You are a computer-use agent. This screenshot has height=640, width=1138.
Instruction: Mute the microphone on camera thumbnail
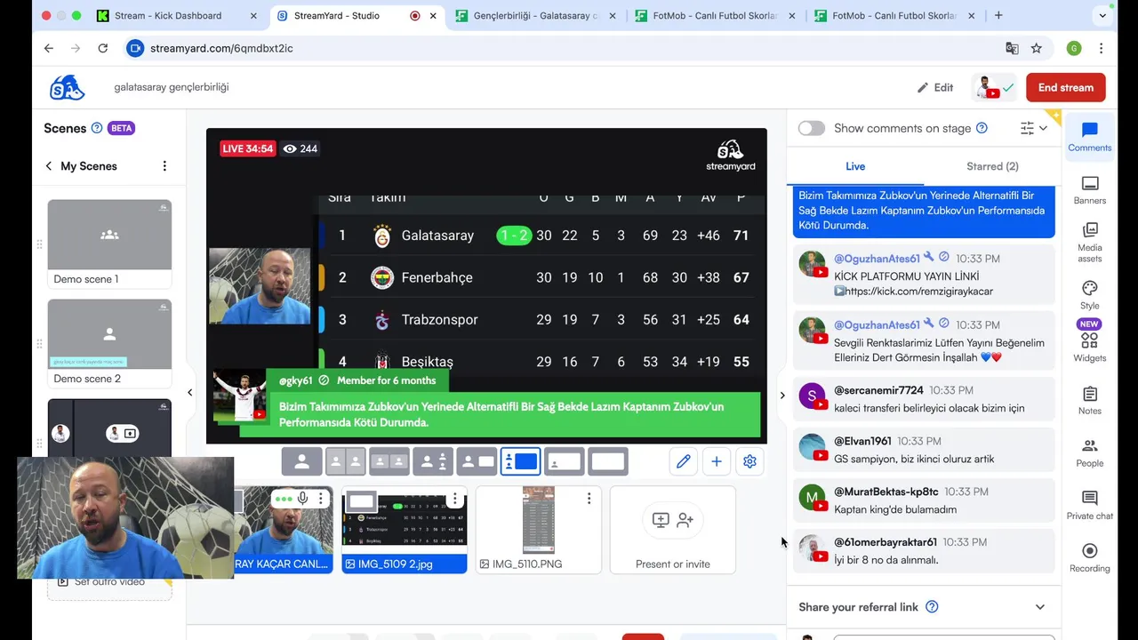coord(303,499)
